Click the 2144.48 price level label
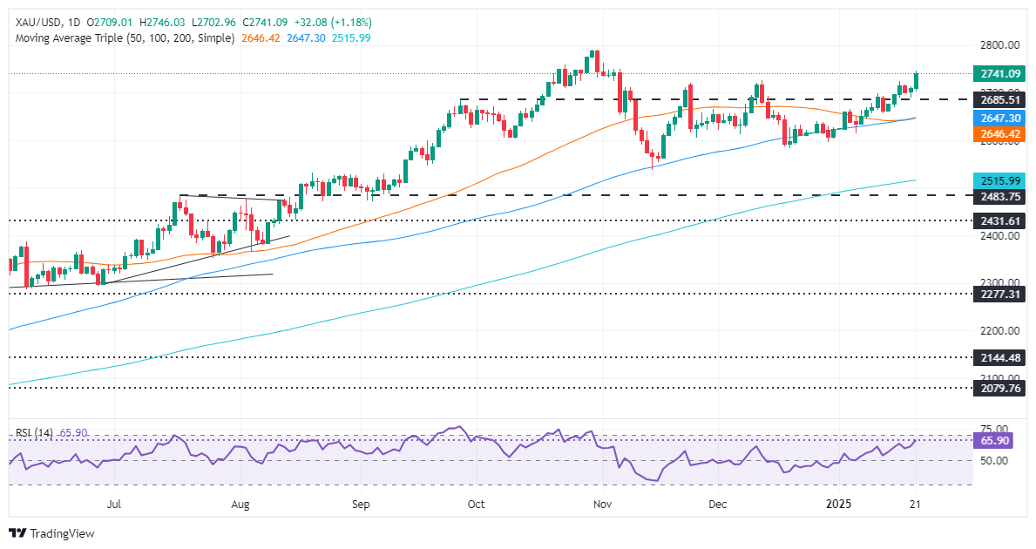Screen dimensions: 1036x549 [999, 357]
